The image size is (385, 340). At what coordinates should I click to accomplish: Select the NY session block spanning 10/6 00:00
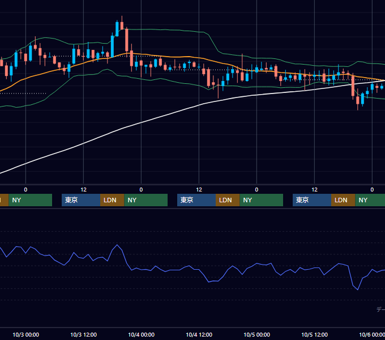tap(370, 200)
